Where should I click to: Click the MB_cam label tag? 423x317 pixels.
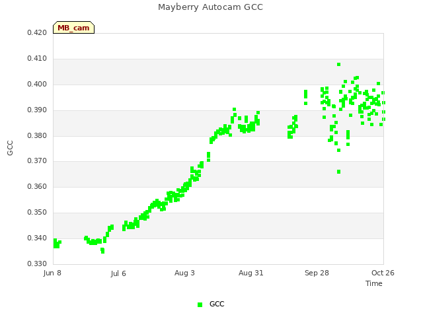pyautogui.click(x=73, y=28)
